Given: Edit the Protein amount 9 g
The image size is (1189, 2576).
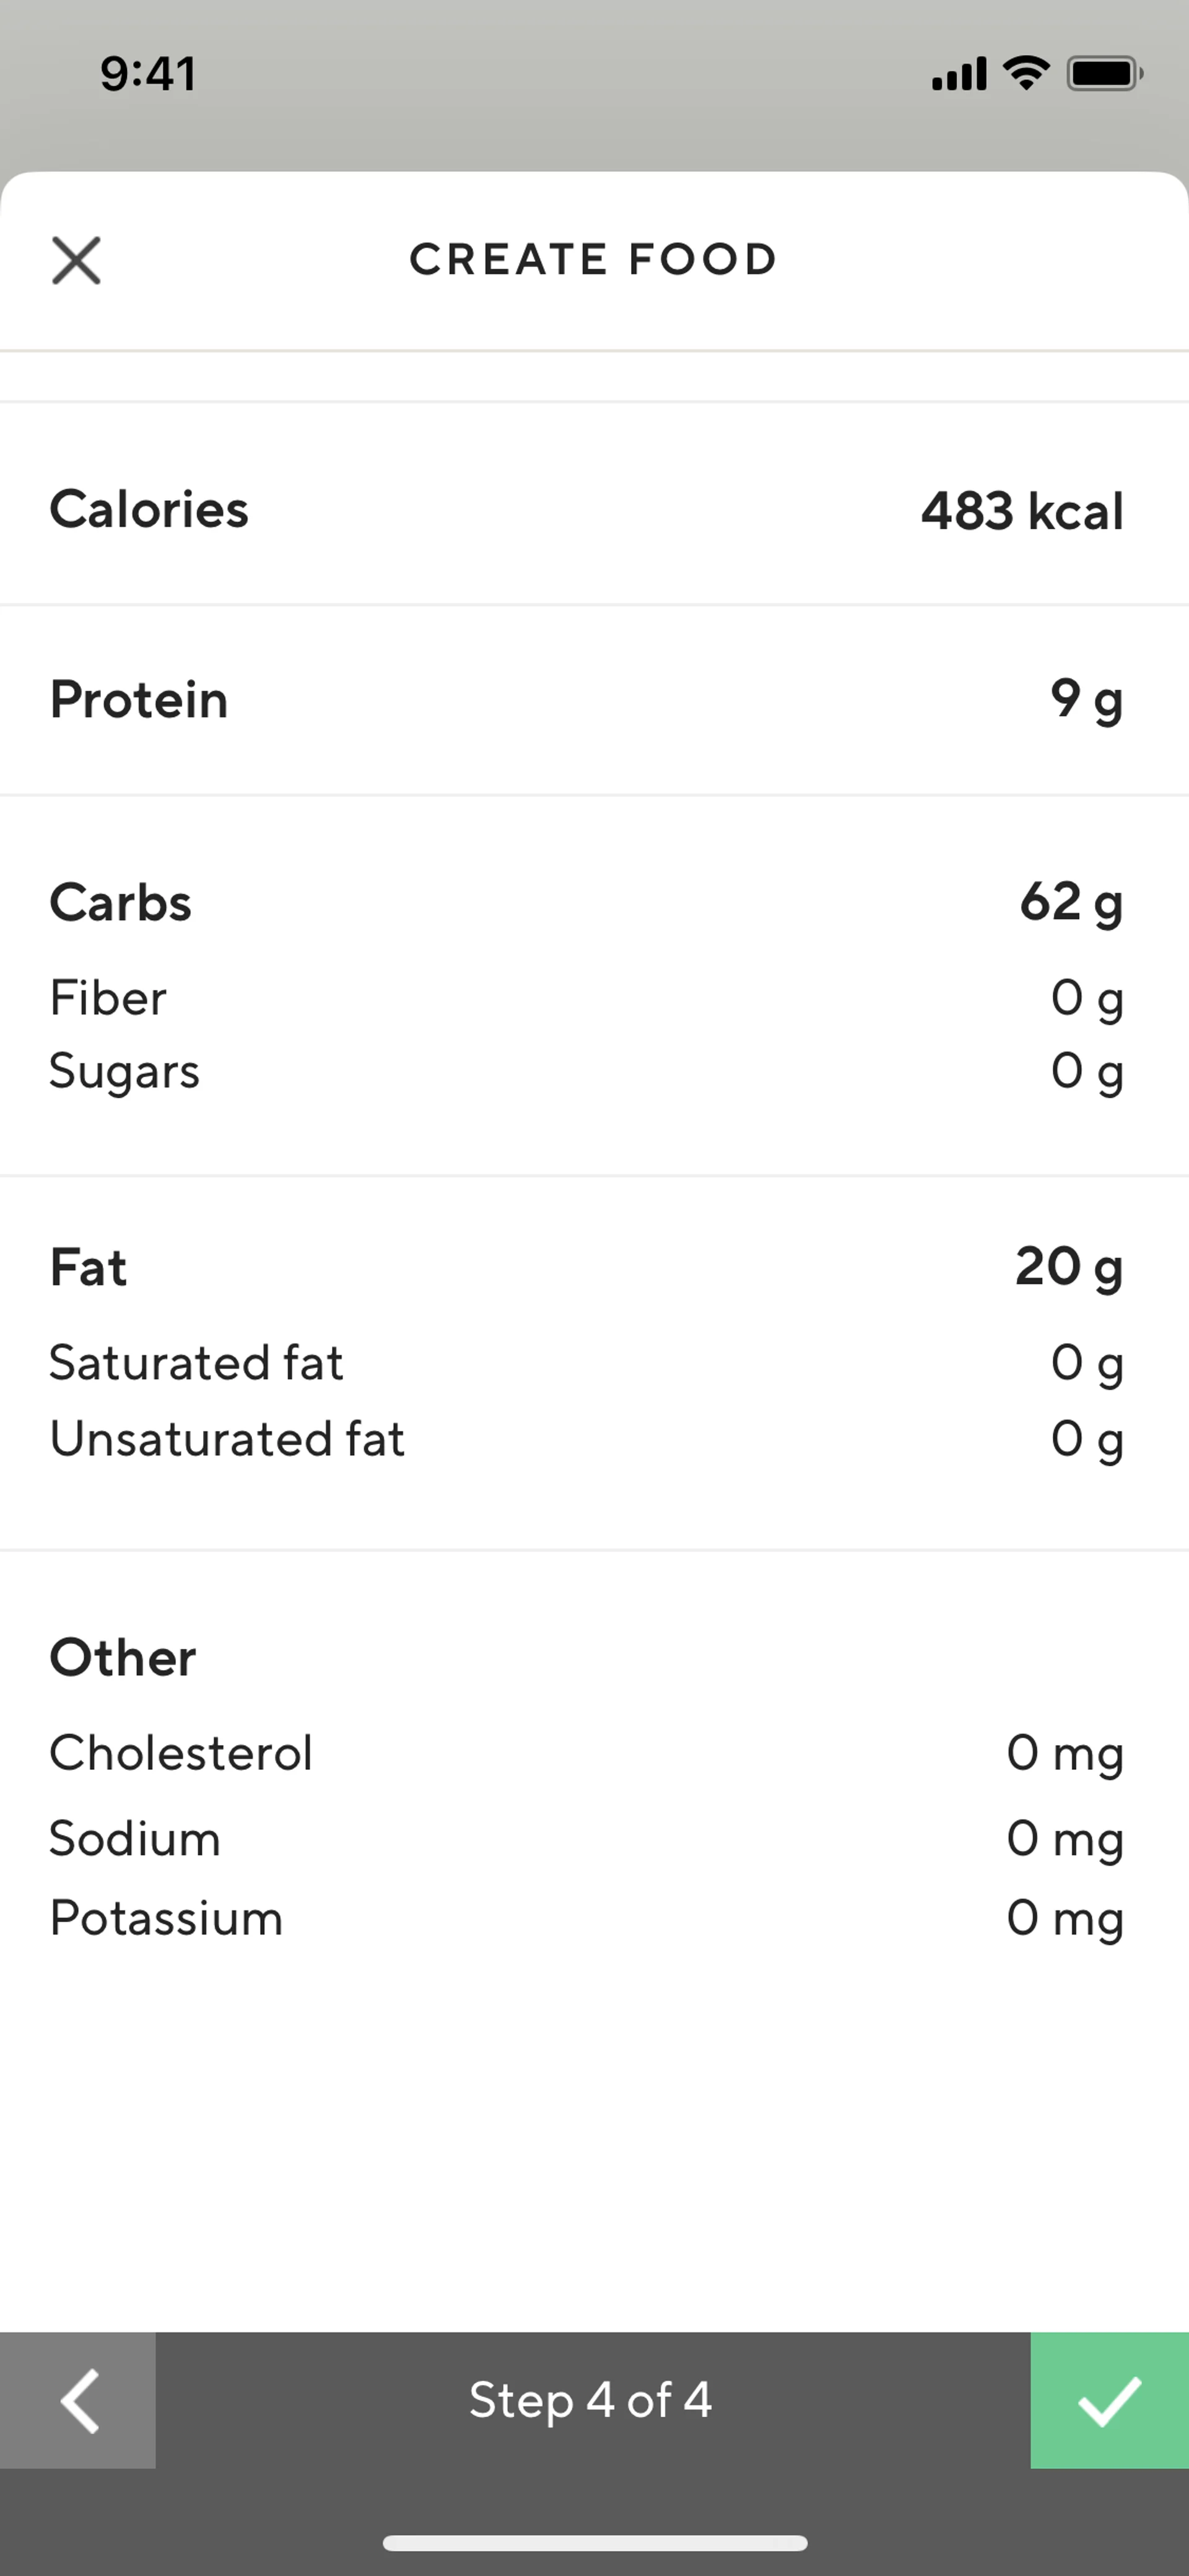Looking at the screenshot, I should (x=1085, y=700).
